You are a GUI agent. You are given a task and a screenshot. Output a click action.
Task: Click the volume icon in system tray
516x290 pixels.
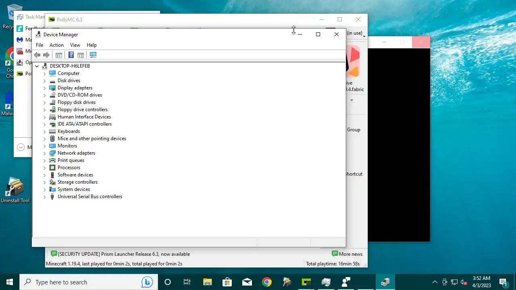464,282
